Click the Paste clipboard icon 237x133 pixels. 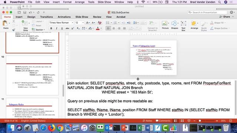point(5,23)
